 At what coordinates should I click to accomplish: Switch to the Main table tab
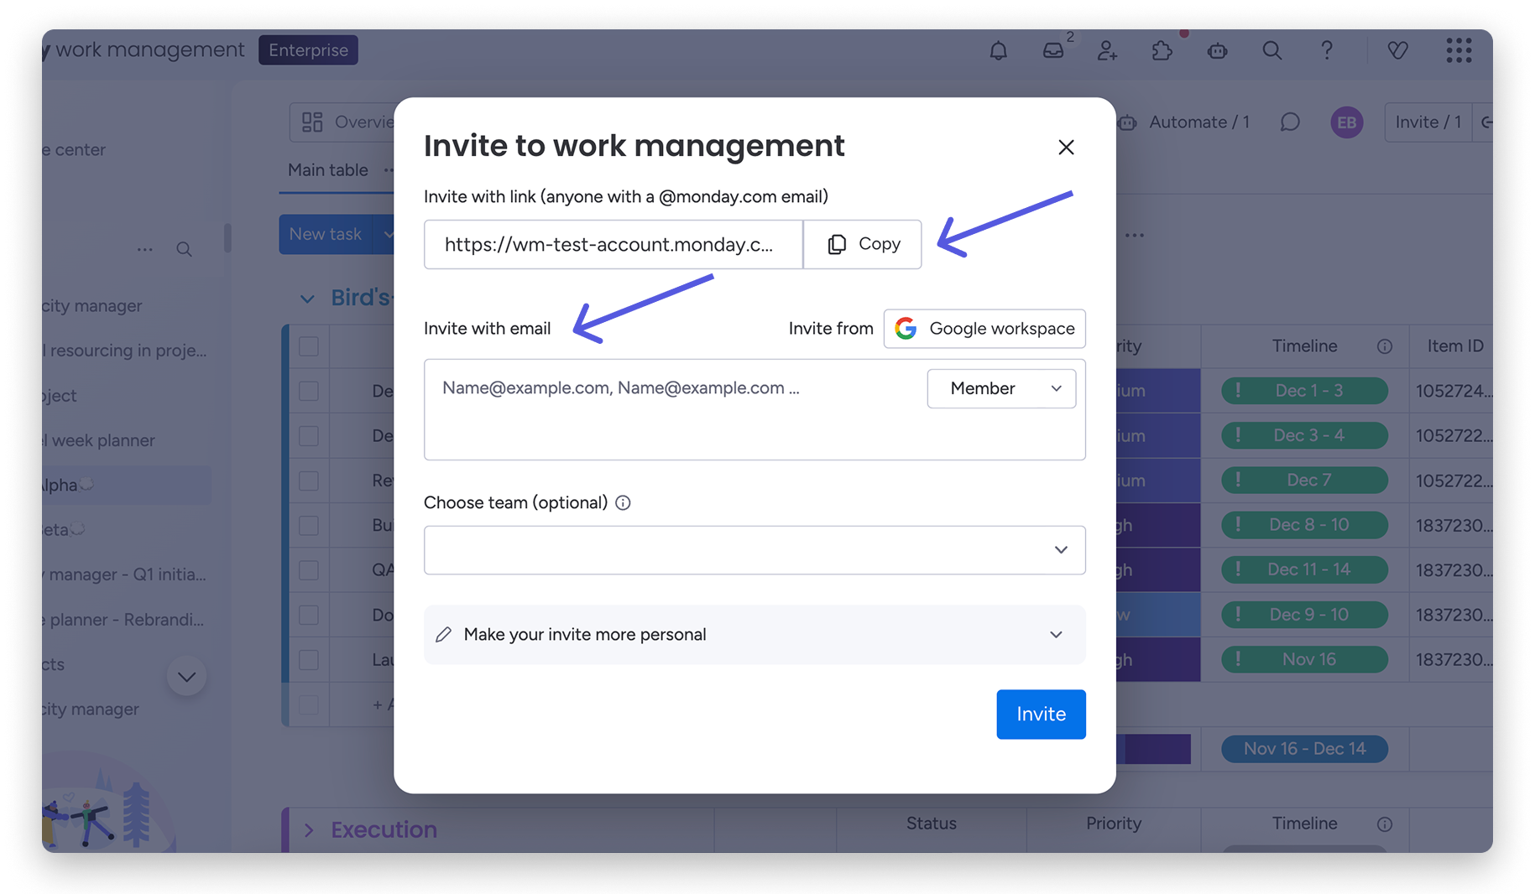[x=328, y=170]
